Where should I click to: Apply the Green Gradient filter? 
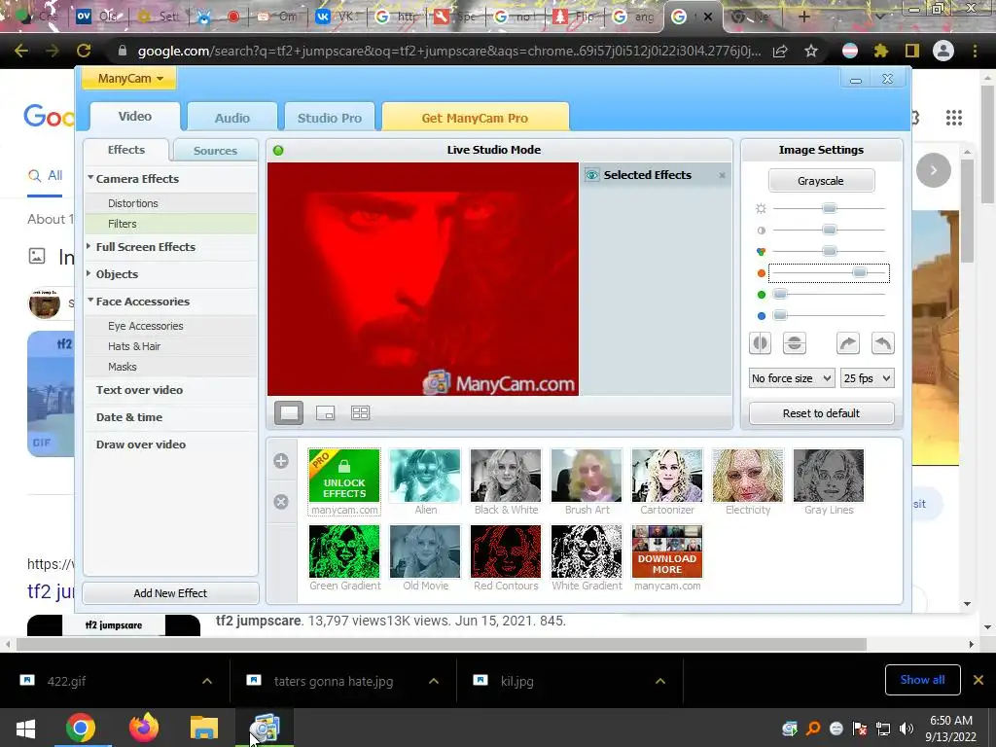(344, 557)
